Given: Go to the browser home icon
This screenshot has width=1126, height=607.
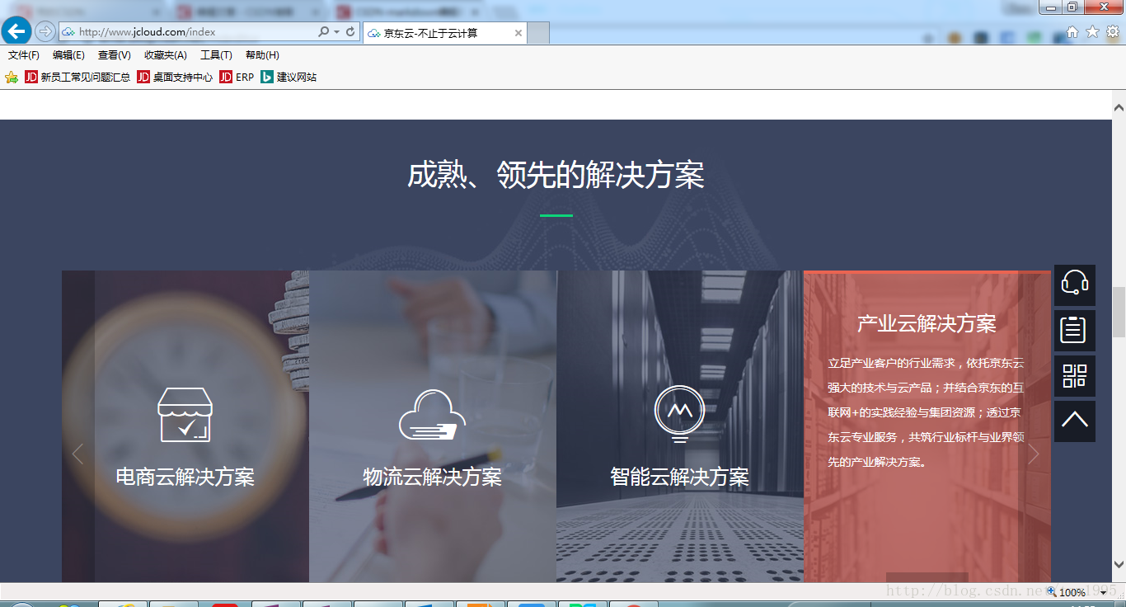Looking at the screenshot, I should pos(1072,31).
